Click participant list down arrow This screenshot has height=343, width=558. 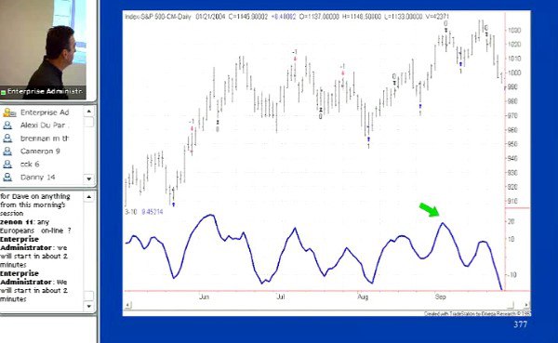(89, 178)
